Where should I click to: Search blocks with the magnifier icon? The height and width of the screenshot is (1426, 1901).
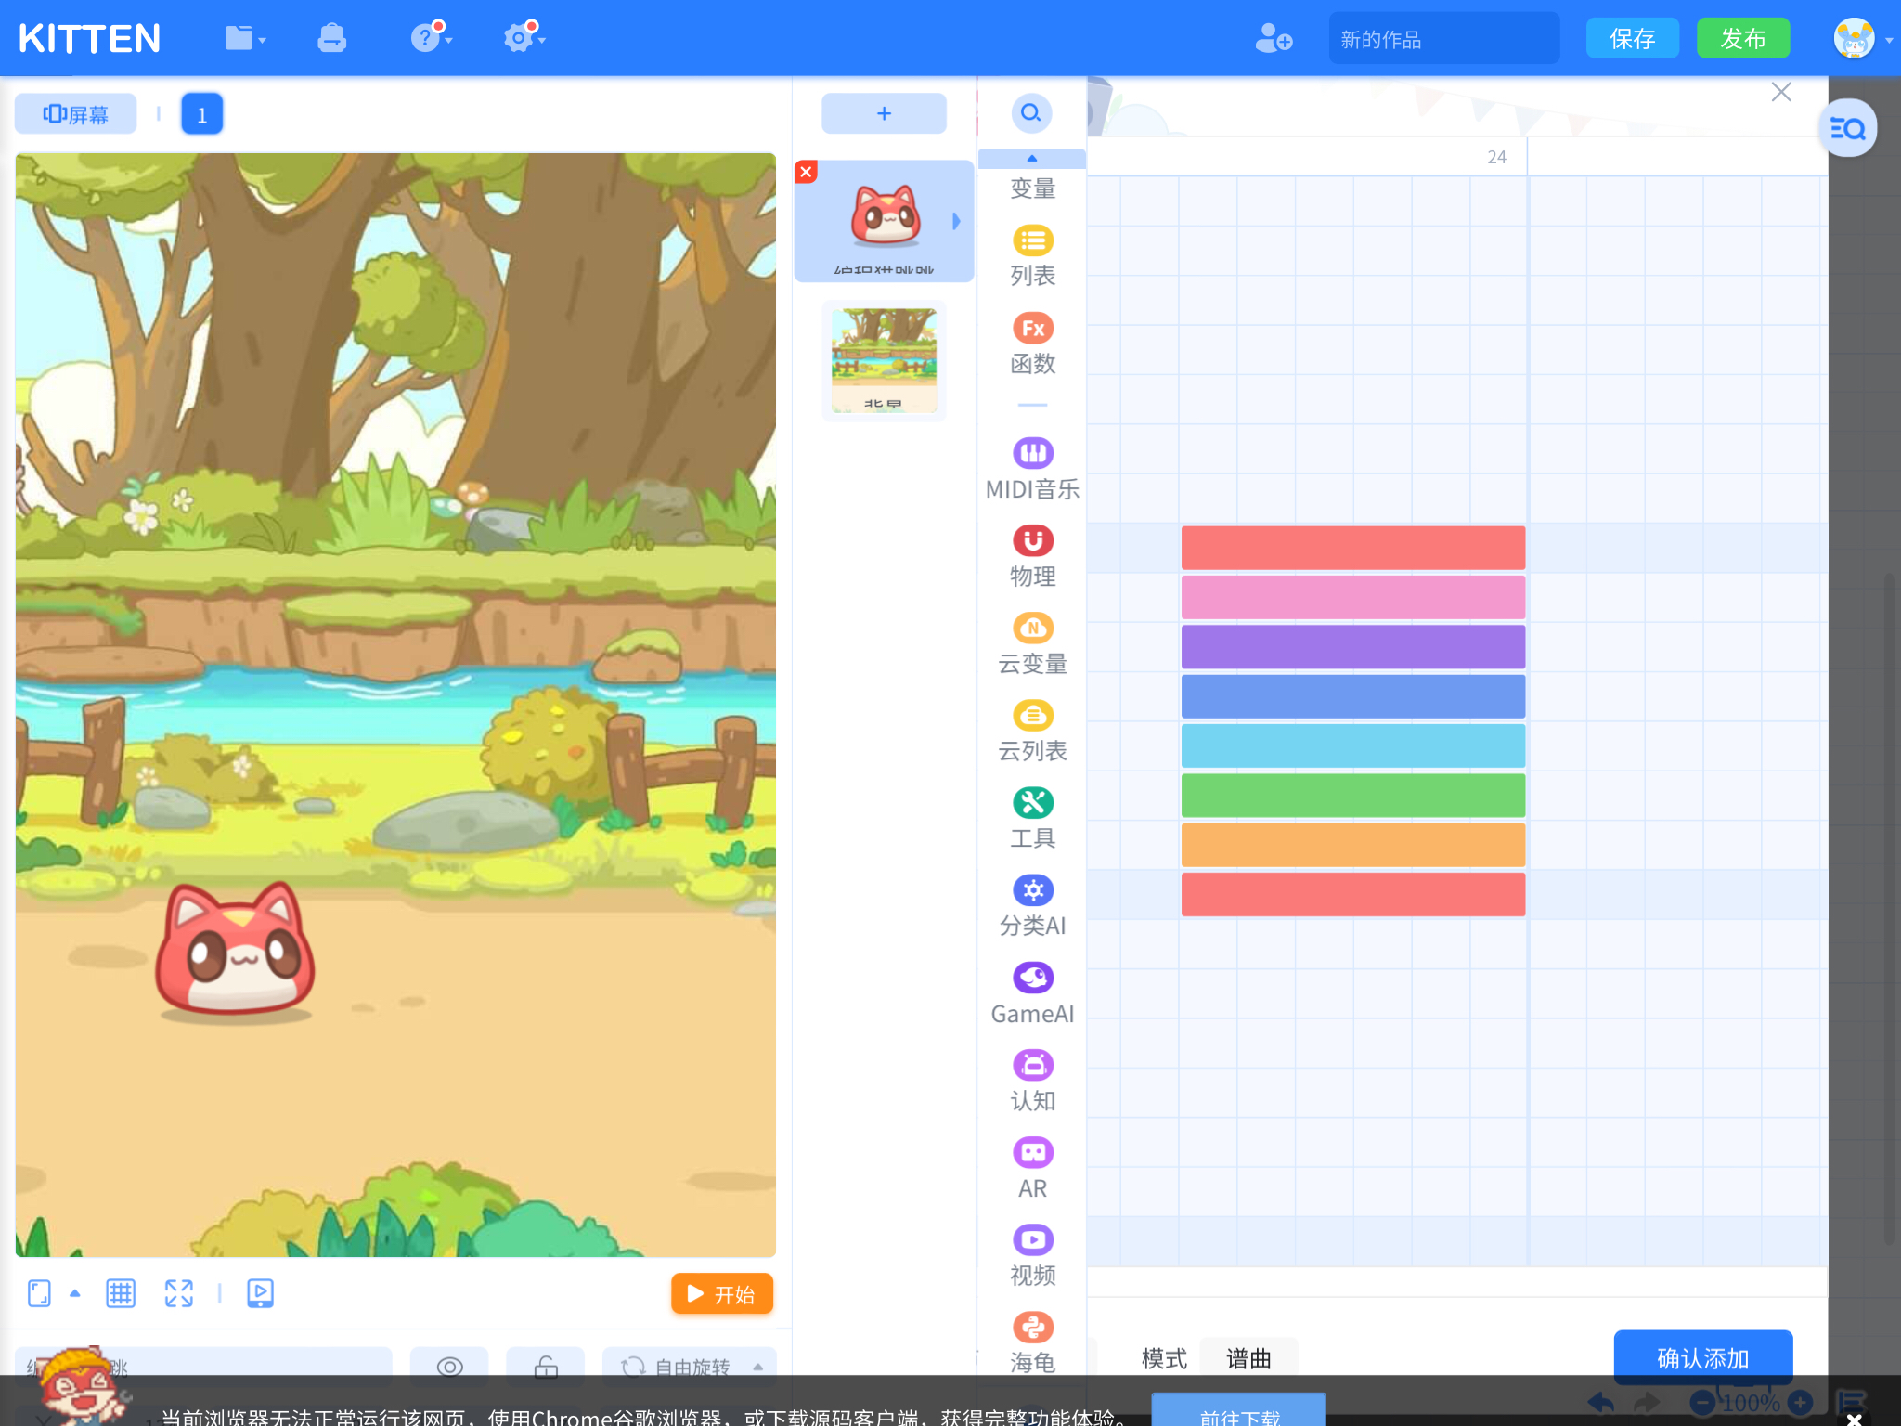pos(1031,113)
